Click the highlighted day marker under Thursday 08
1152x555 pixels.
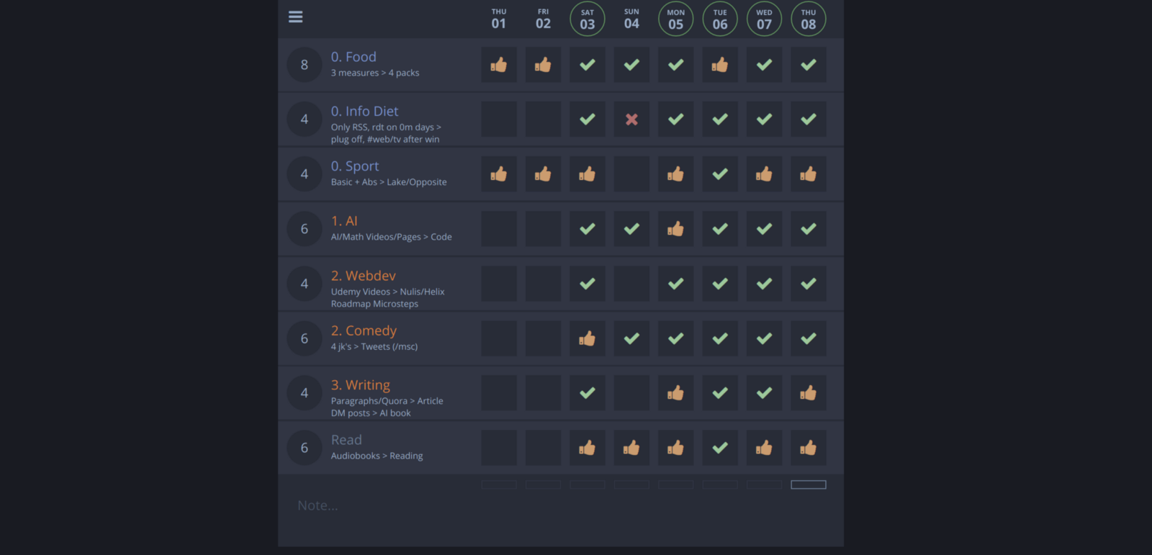point(809,484)
